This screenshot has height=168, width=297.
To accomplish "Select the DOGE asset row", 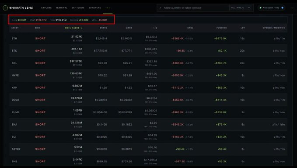I will (148, 100).
